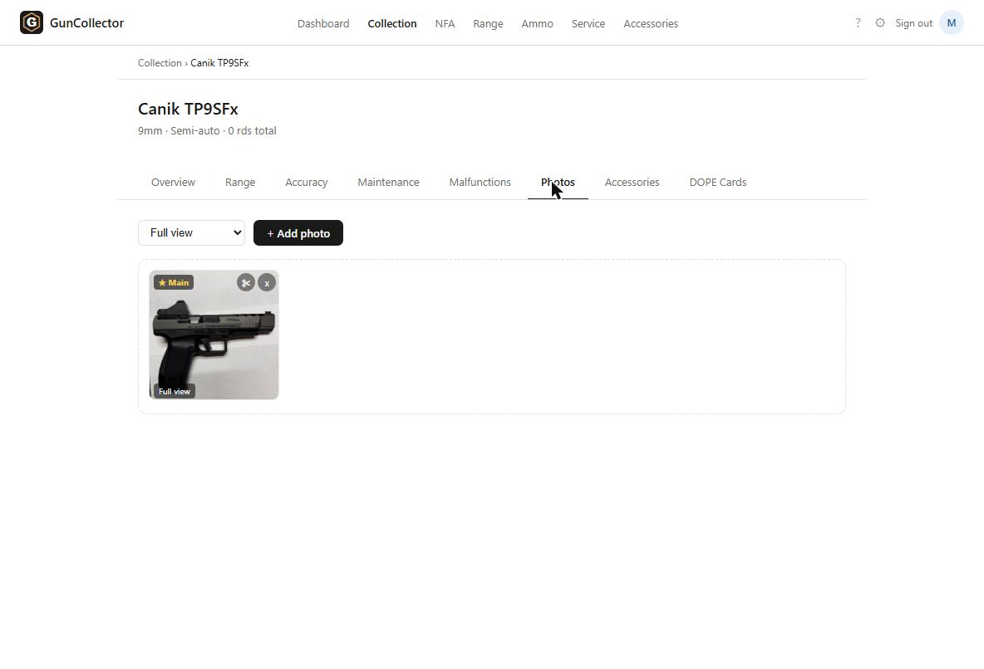The image size is (984, 669).
Task: Open the Accuracy tab
Action: 306,182
